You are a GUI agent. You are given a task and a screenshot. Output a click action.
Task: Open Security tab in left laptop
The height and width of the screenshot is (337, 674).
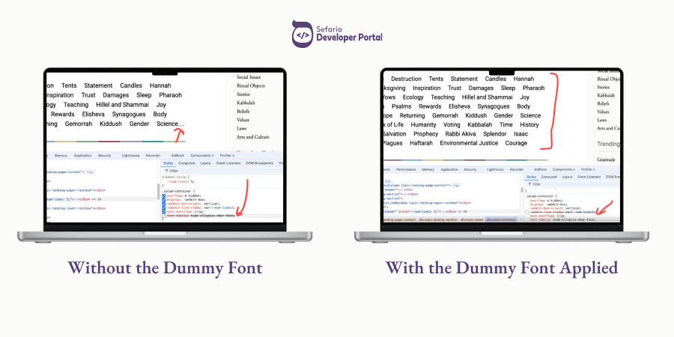[x=104, y=156]
